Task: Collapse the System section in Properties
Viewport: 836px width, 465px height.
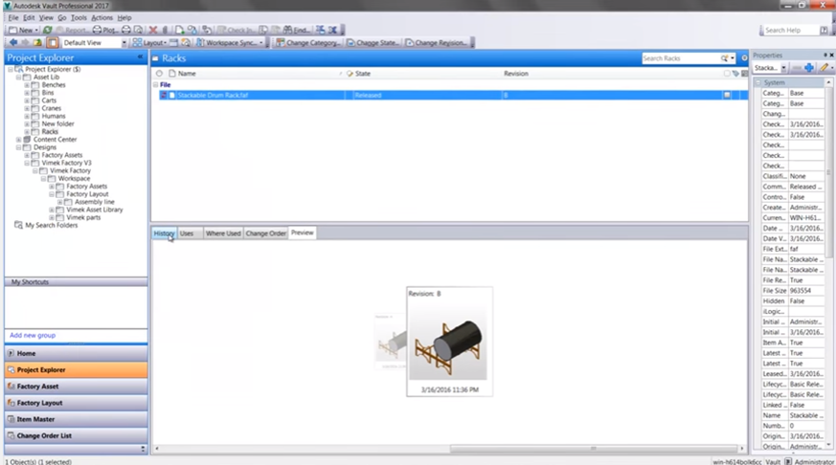Action: pos(758,82)
